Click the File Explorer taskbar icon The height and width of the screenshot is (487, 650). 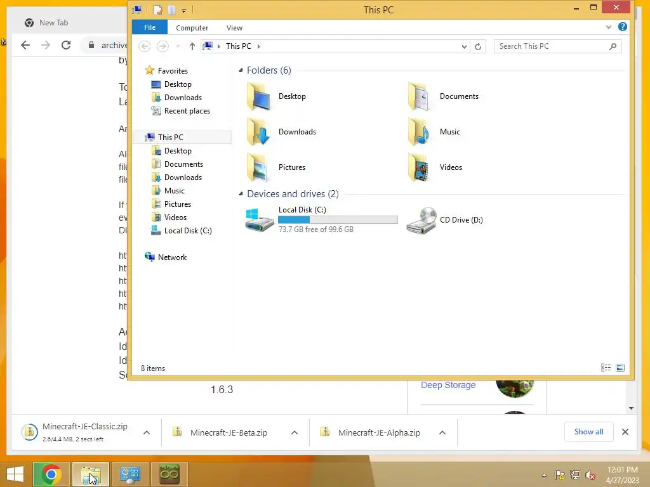click(91, 474)
